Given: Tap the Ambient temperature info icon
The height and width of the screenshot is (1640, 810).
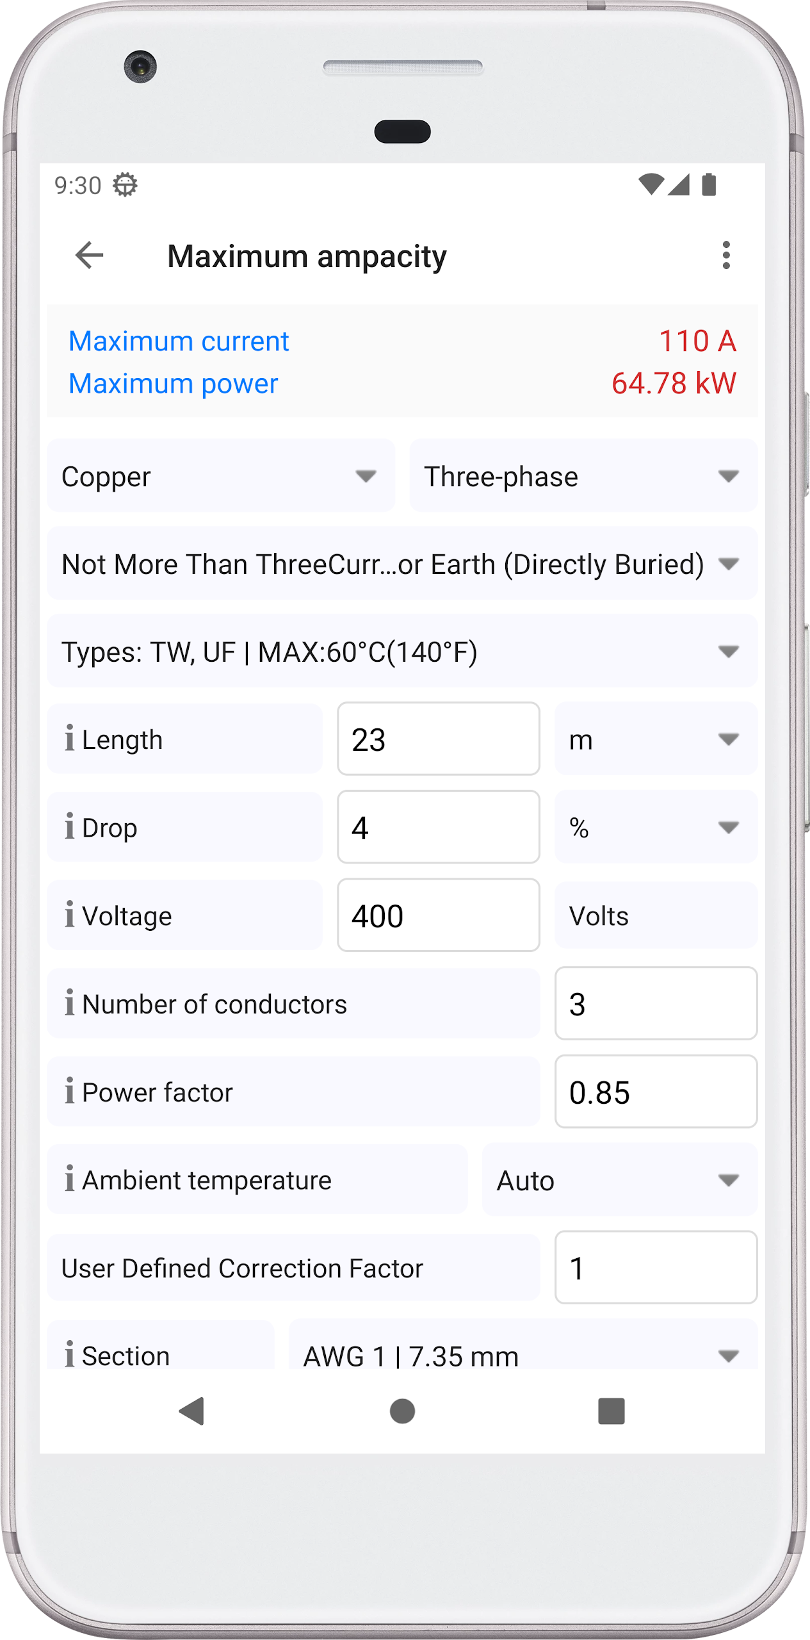Looking at the screenshot, I should 69,1179.
